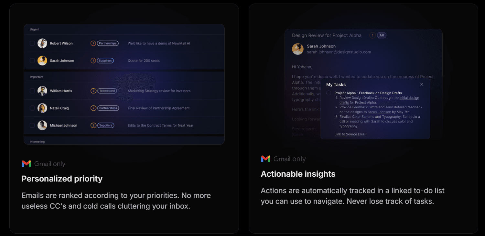Check Sarah Johnson's email checkbox
Screen dimensions: 485x236
point(32,60)
